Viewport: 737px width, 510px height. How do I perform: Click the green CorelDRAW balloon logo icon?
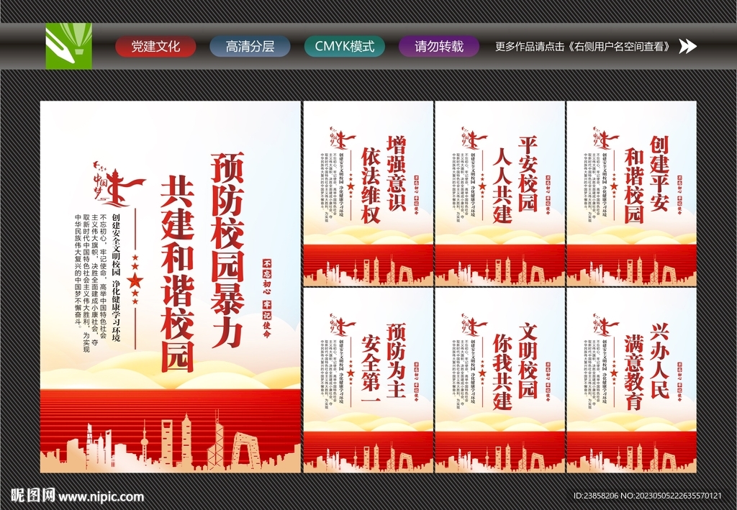[68, 46]
